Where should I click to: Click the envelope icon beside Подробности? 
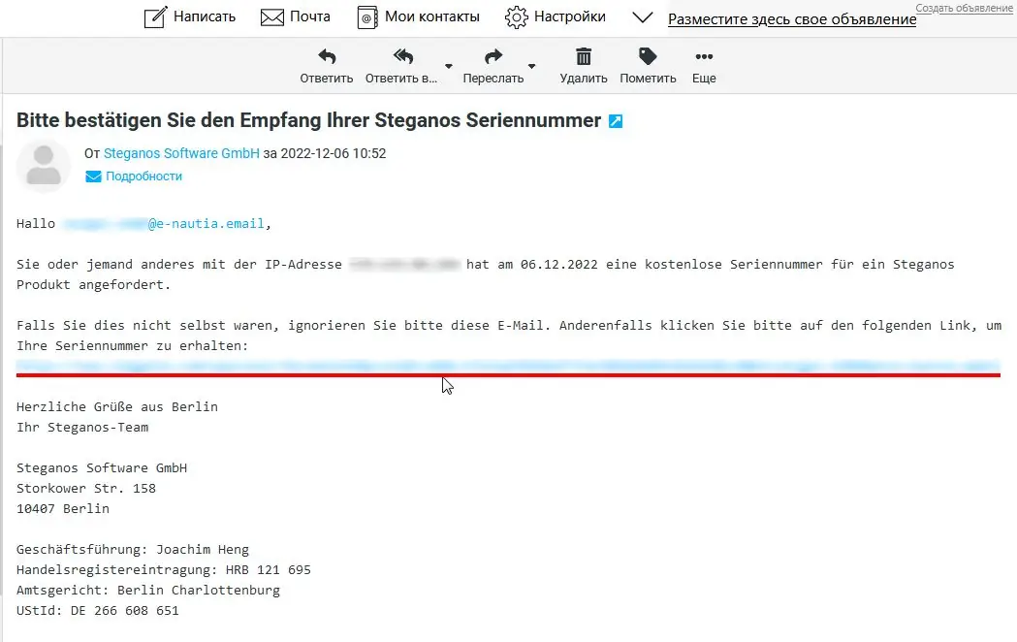tap(93, 177)
